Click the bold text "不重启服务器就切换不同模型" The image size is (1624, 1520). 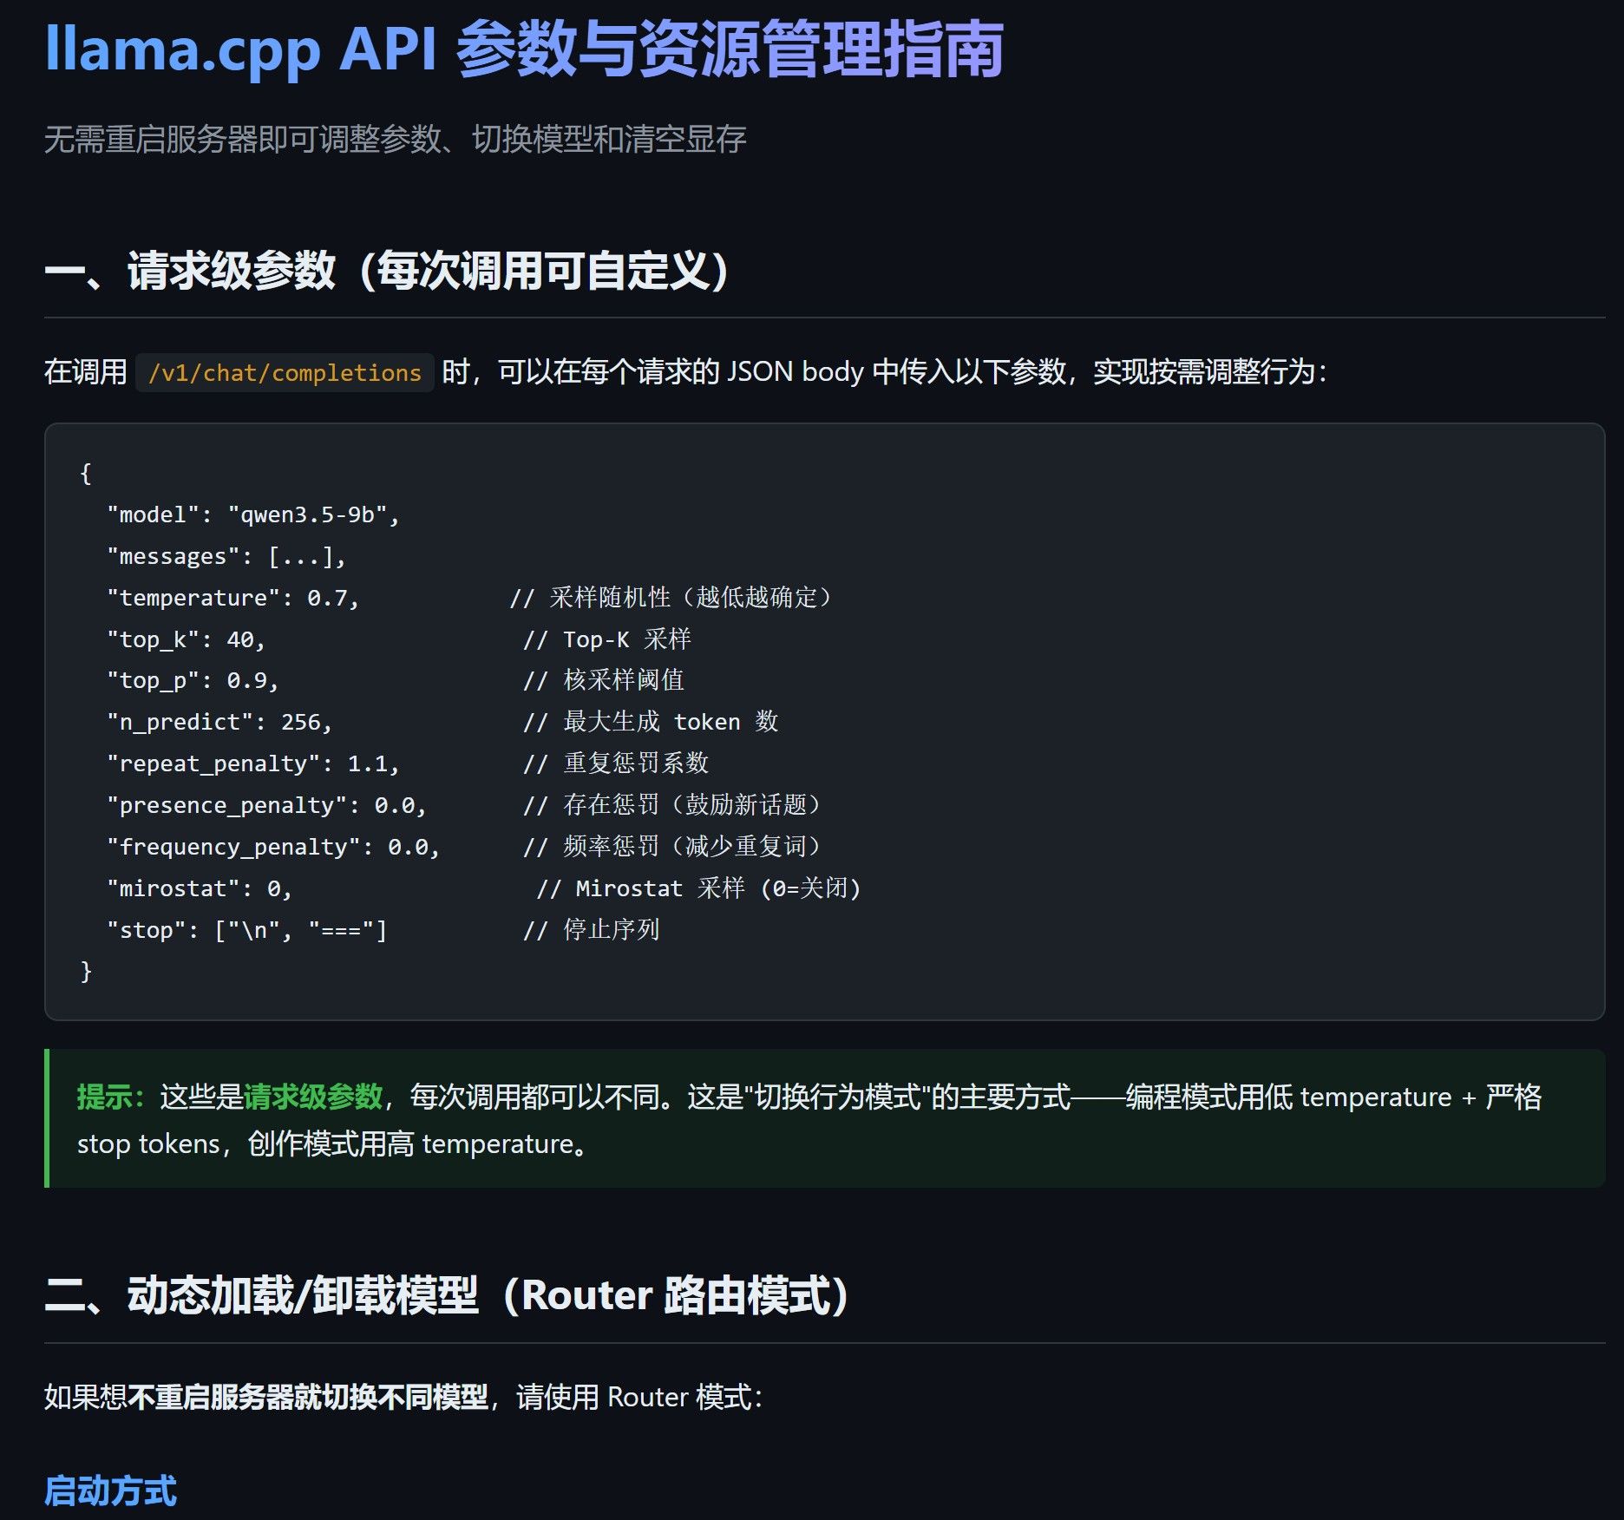[308, 1398]
